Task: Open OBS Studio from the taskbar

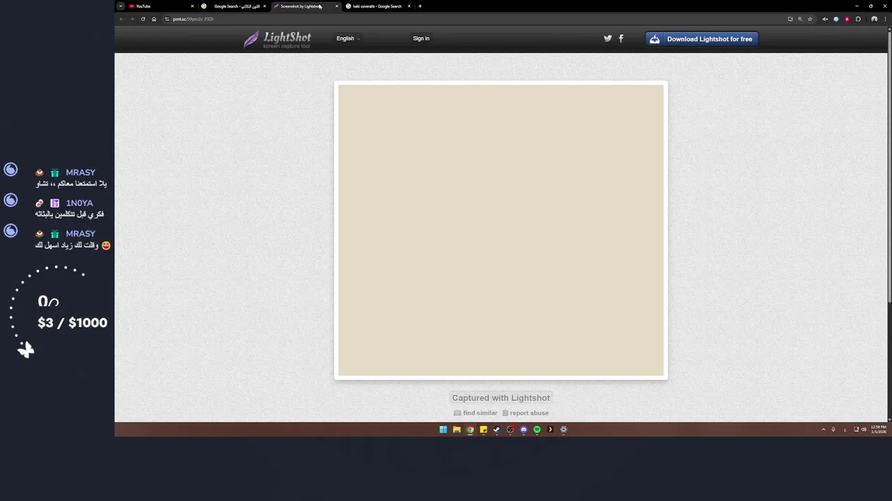Action: coord(510,429)
